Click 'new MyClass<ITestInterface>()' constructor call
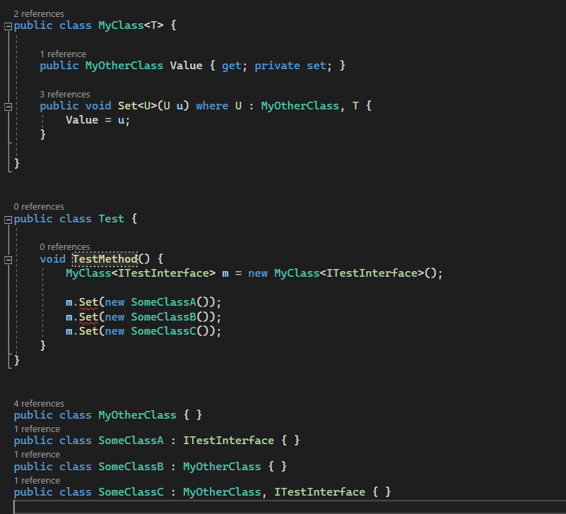This screenshot has height=514, width=566. [343, 273]
